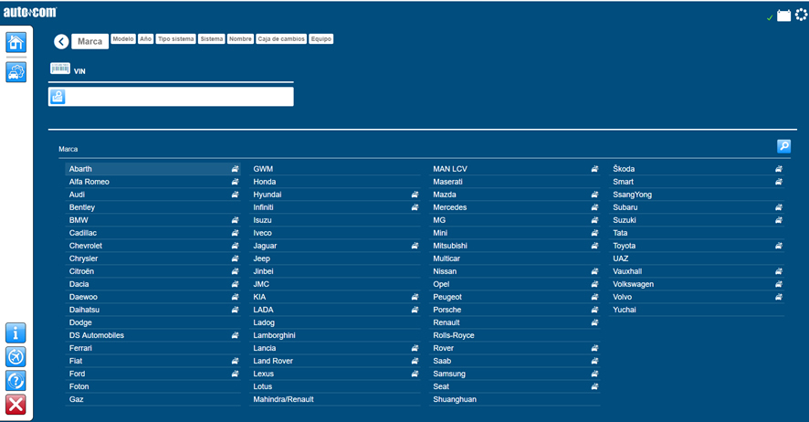The image size is (809, 422).
Task: Open the help question mark icon
Action: tap(16, 381)
